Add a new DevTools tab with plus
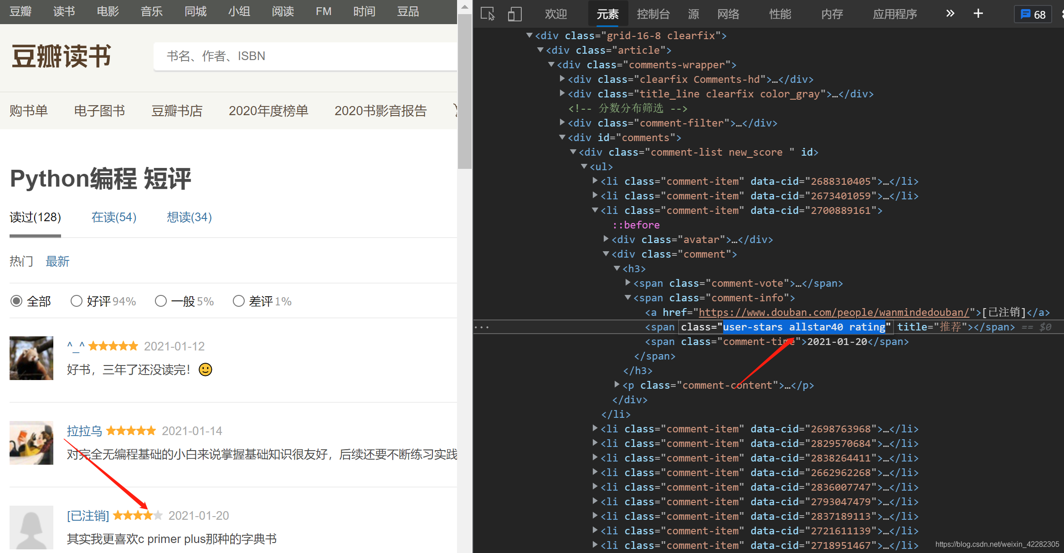The width and height of the screenshot is (1064, 553). tap(978, 14)
